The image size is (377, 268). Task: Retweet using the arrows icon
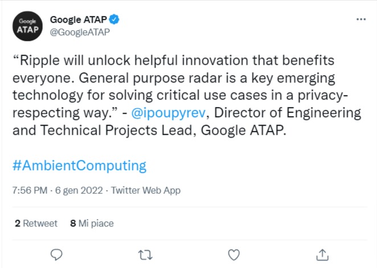(x=145, y=253)
